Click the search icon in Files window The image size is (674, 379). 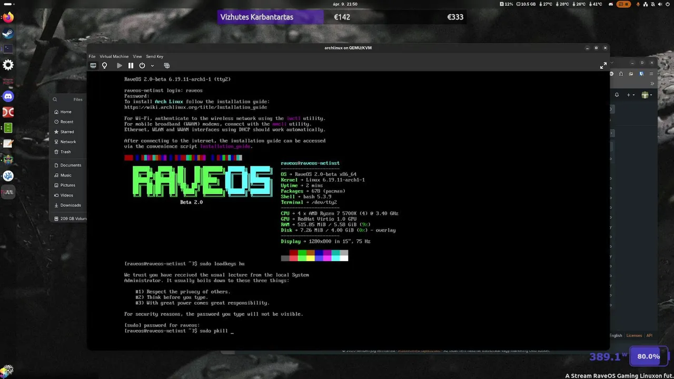point(55,99)
